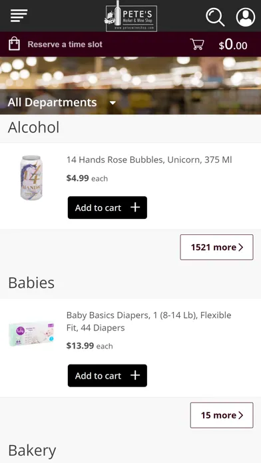The width and height of the screenshot is (261, 463).
Task: Click the 14 Hands can thumbnail
Action: point(31,178)
